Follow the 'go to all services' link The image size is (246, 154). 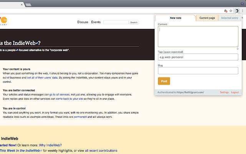pyautogui.click(x=60, y=95)
